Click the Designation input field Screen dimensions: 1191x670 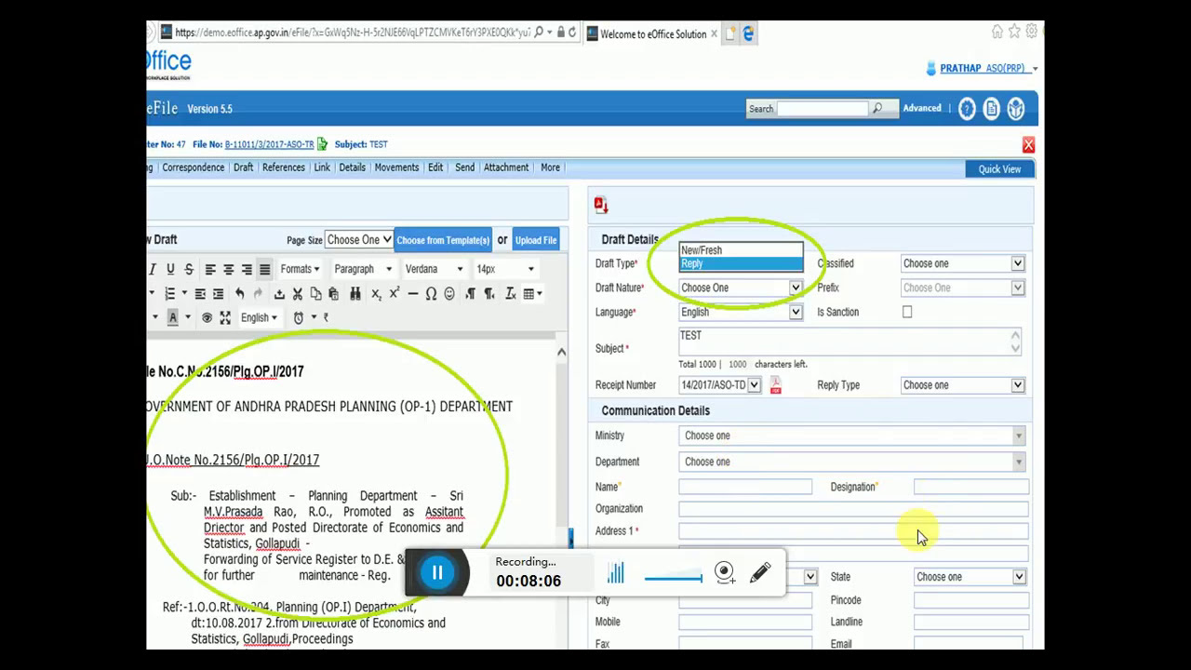tap(971, 487)
